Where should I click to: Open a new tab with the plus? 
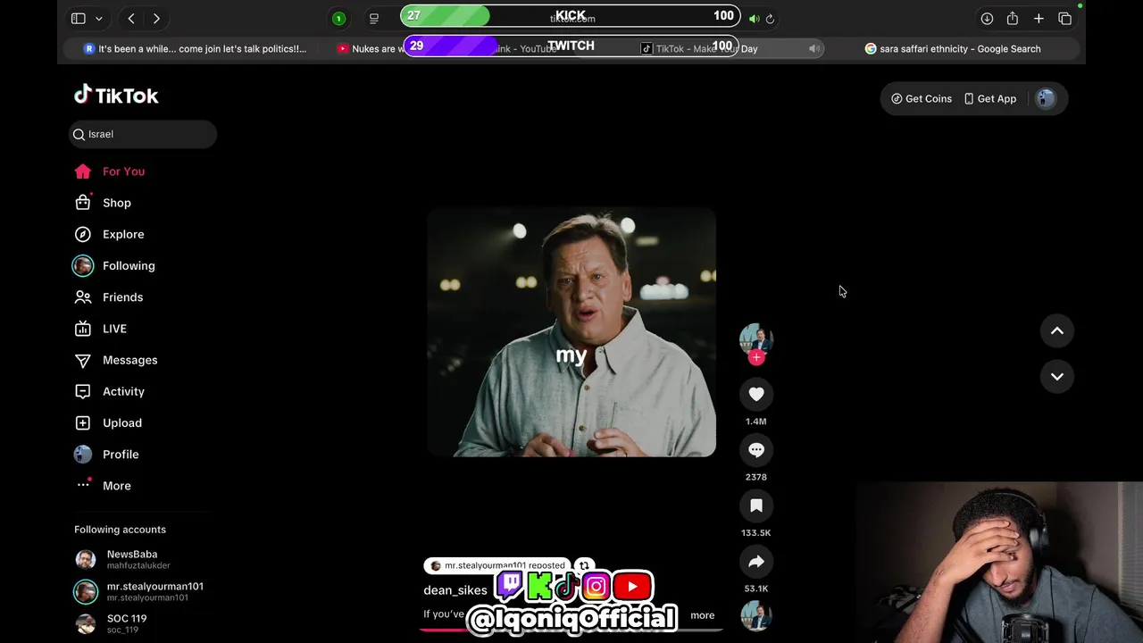click(1039, 18)
